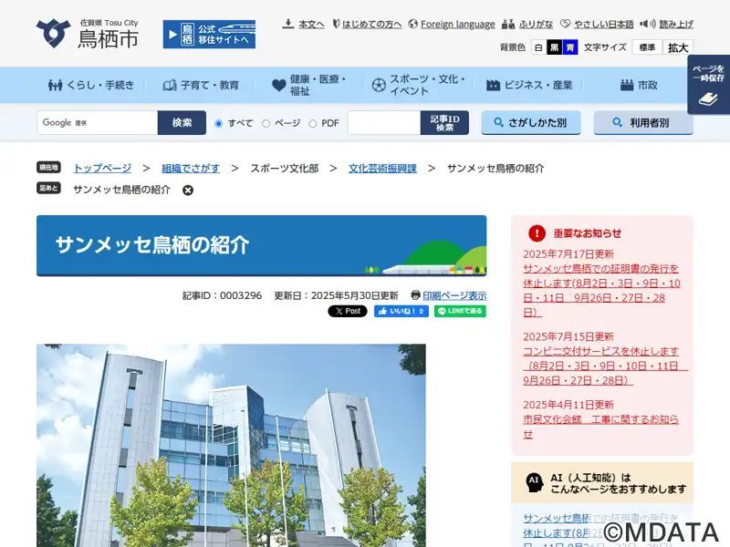Screen dimensions: 730x547
Task: Share the page via X Post button
Action: click(348, 311)
